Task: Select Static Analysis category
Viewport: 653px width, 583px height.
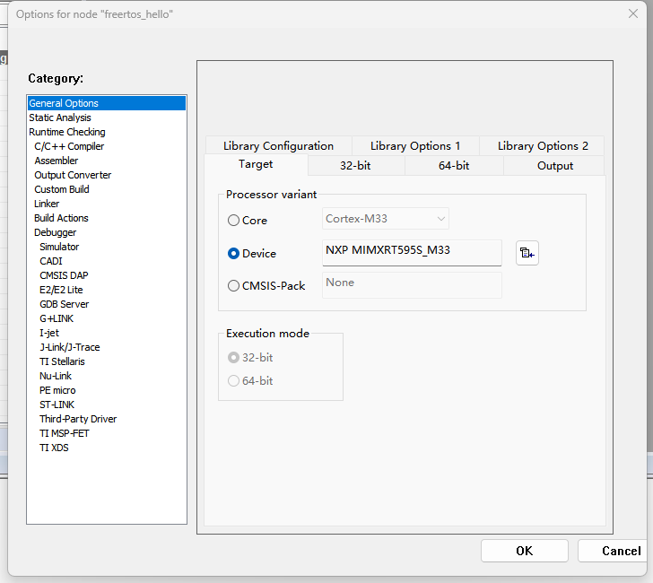Action: tap(59, 117)
